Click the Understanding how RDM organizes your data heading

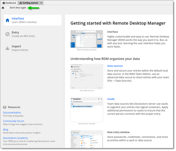click(x=105, y=59)
